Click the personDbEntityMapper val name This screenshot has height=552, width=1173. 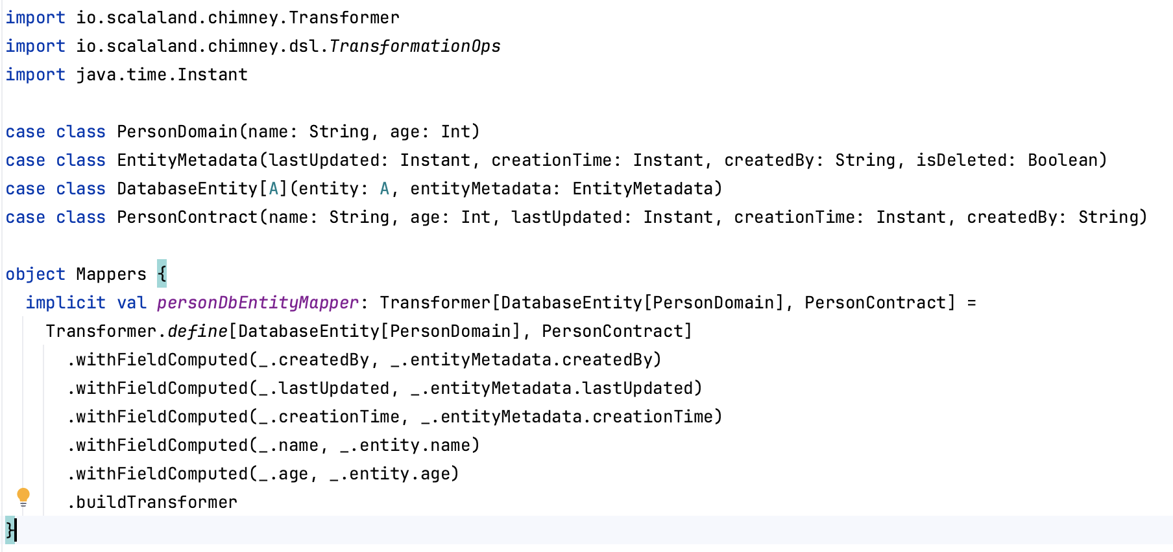(x=258, y=303)
